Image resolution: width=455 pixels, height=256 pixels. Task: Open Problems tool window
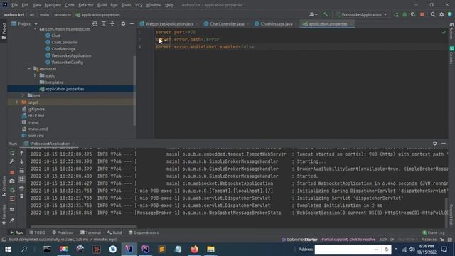[63, 233]
